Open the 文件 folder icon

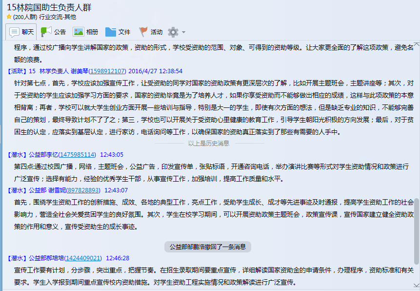click(x=111, y=32)
